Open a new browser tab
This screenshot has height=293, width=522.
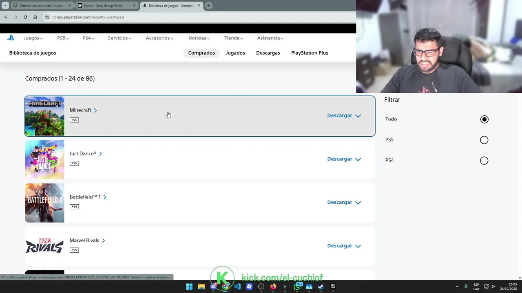pos(208,5)
